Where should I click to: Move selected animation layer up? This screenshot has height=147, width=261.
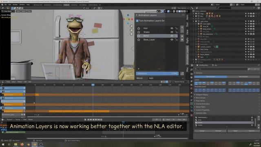(182, 36)
